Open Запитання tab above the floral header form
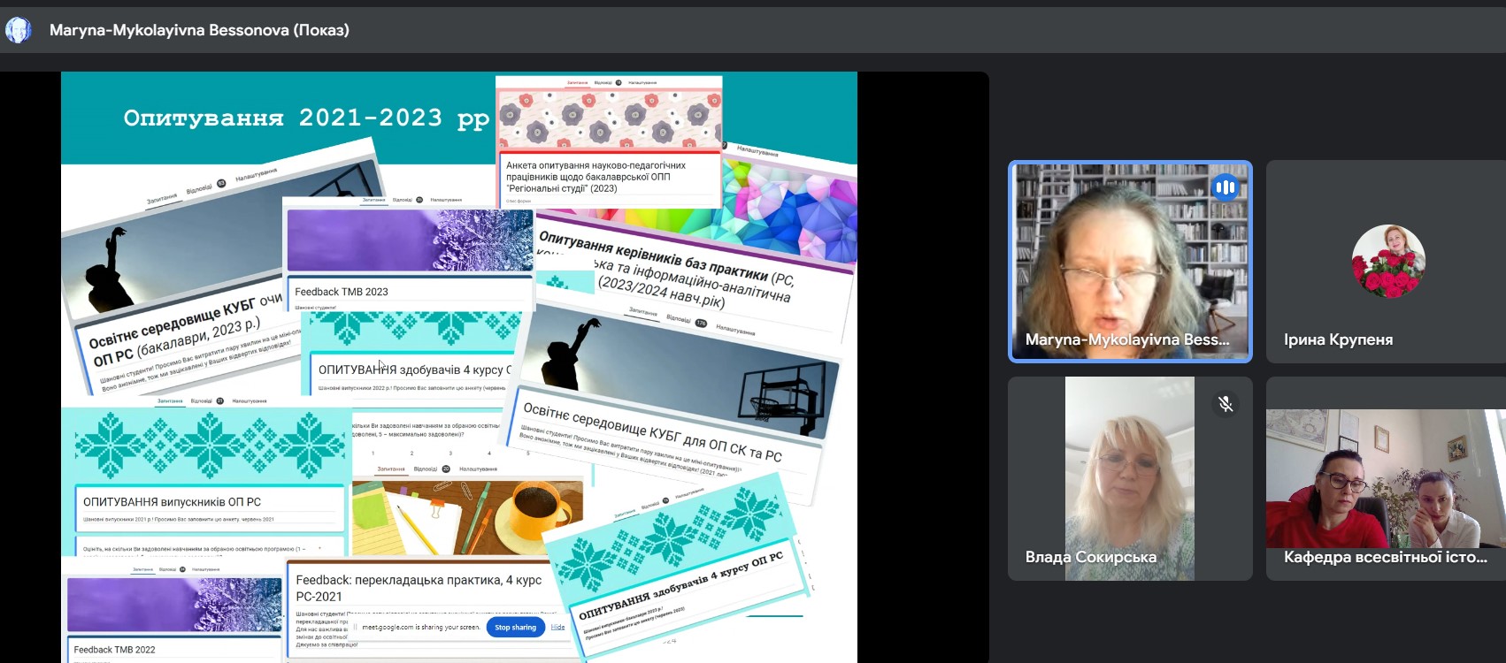 (x=577, y=82)
